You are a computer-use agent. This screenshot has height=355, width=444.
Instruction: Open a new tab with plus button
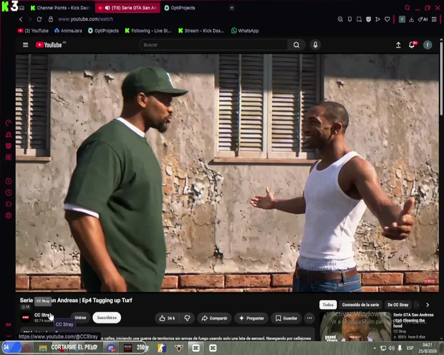click(232, 8)
